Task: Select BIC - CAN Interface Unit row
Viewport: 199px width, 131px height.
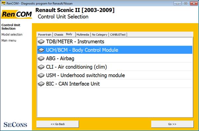Action: point(115,84)
